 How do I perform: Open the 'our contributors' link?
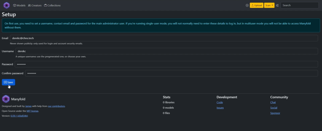(57, 106)
